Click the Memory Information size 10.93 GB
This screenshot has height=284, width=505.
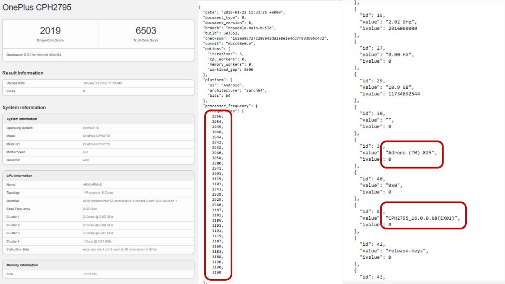click(x=90, y=274)
